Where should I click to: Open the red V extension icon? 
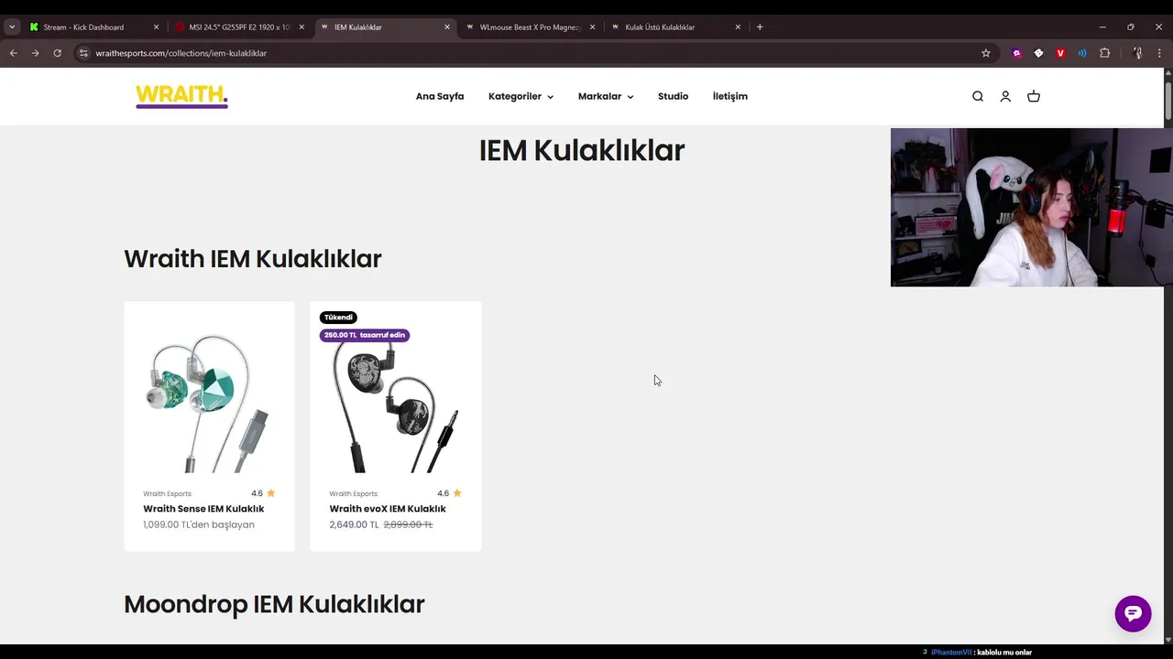point(1060,53)
